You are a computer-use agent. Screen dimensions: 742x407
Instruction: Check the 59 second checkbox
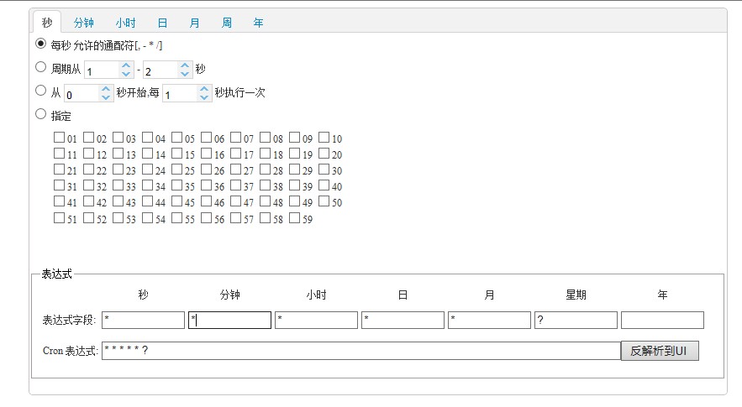click(x=294, y=218)
